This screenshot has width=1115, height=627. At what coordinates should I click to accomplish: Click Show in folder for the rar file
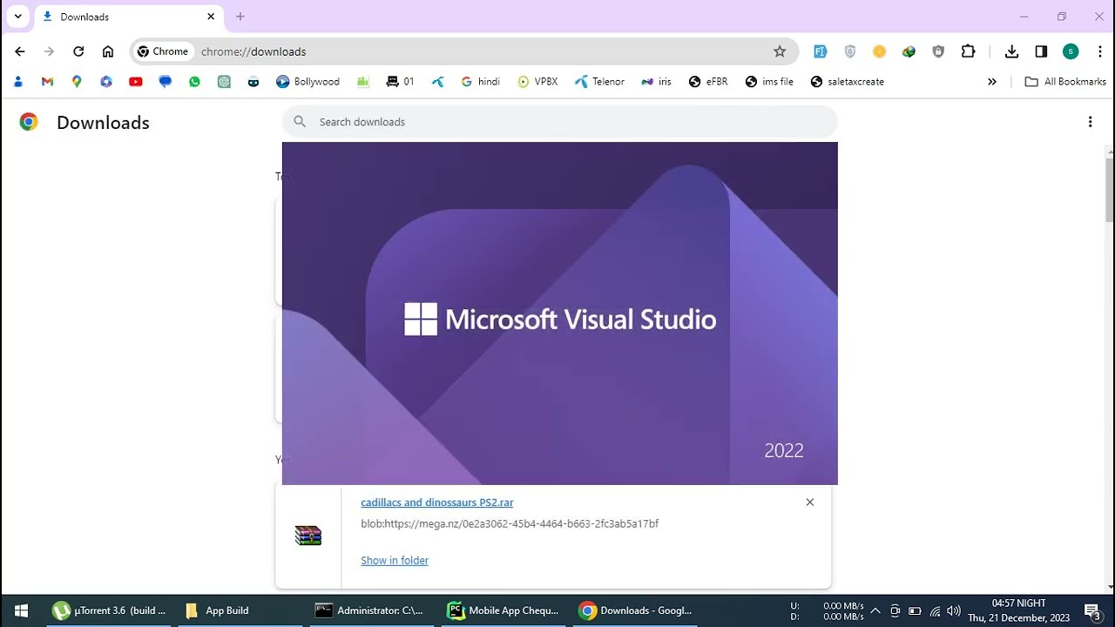[x=395, y=561]
